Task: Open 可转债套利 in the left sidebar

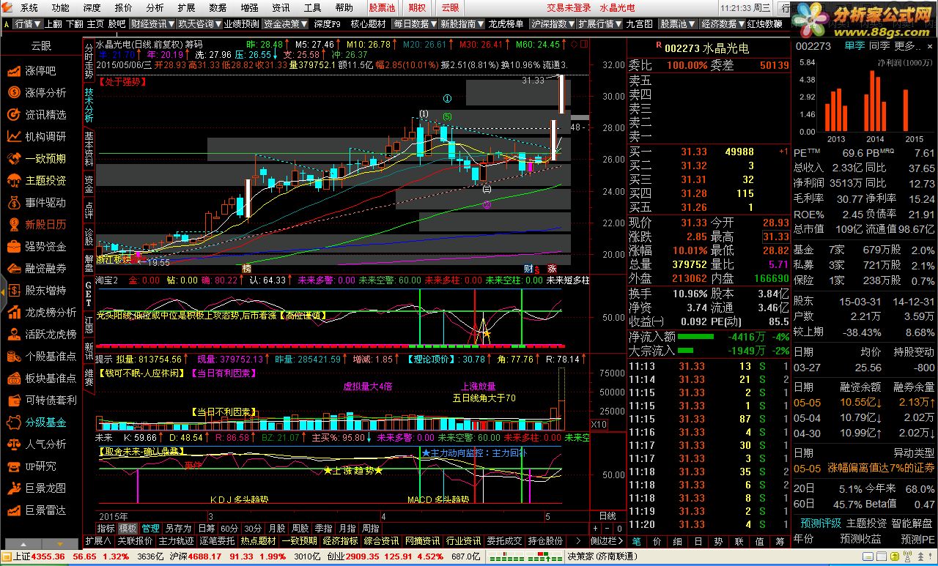Action: [41, 401]
